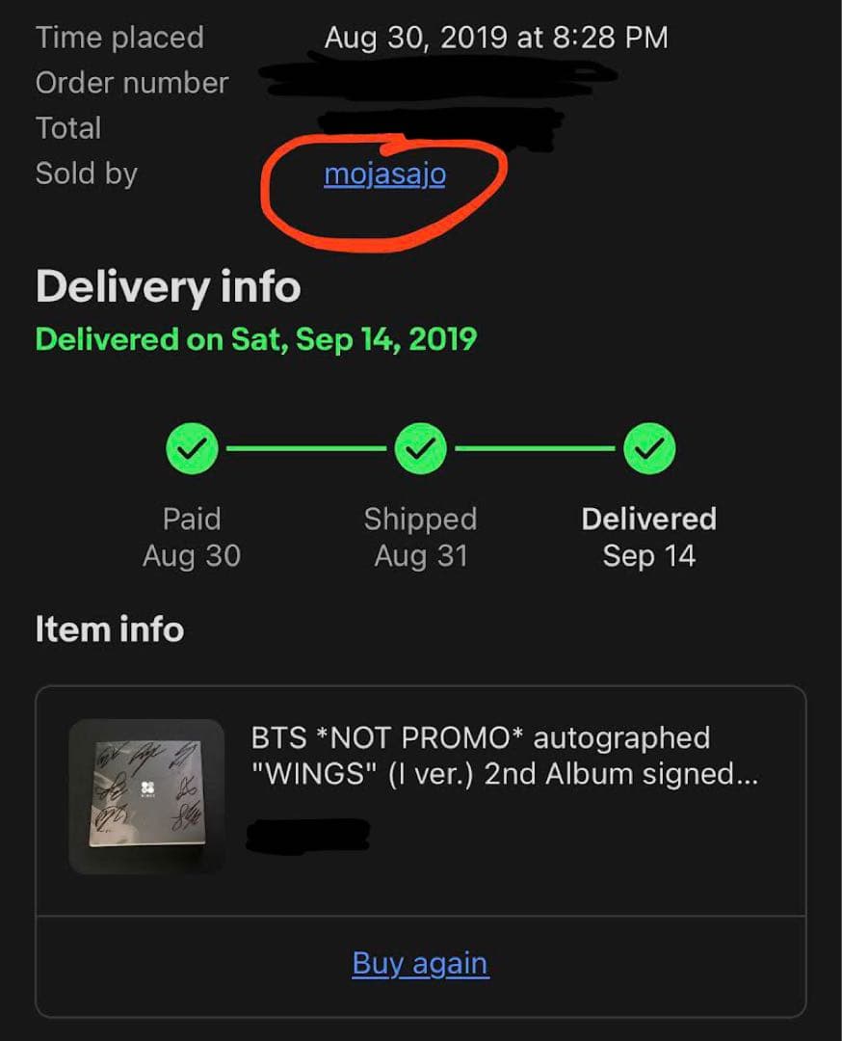Click the Delivery info heading
This screenshot has width=842, height=1041.
pyautogui.click(x=168, y=287)
